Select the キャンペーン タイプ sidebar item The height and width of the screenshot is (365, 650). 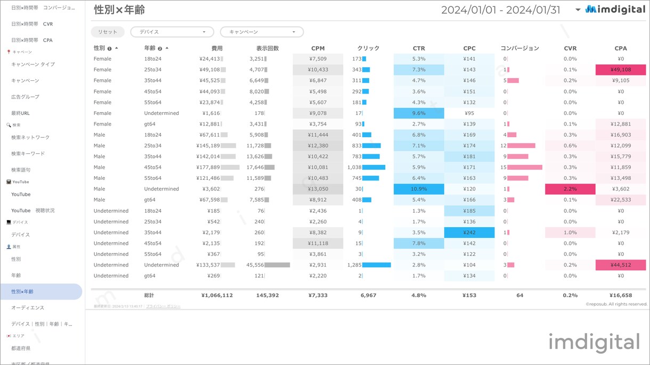point(33,64)
